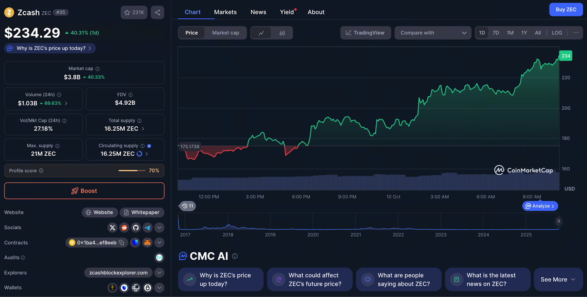
Task: Toggle the LOG scale
Action: (x=557, y=33)
